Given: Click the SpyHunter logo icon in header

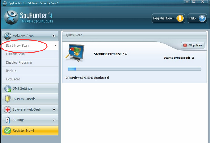Looking at the screenshot, I should tap(11, 17).
